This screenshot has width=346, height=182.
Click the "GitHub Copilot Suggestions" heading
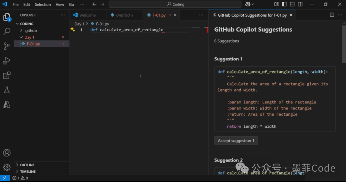[x=253, y=30]
